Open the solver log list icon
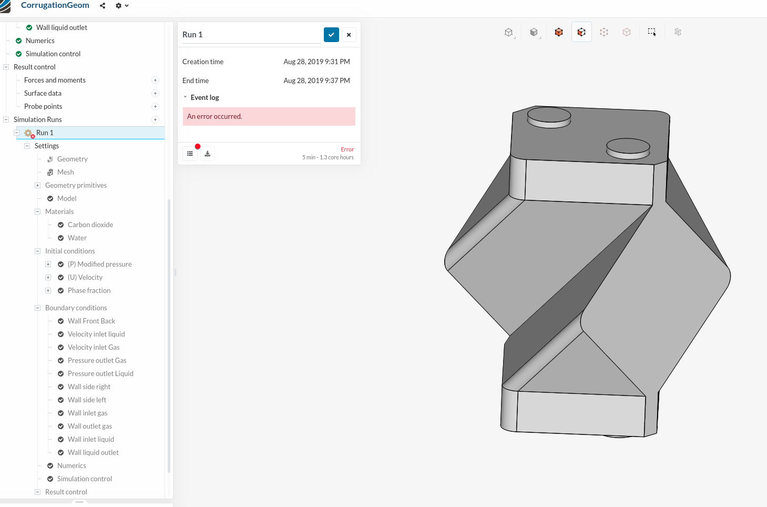Screen dimensions: 767x507 [x=190, y=154]
